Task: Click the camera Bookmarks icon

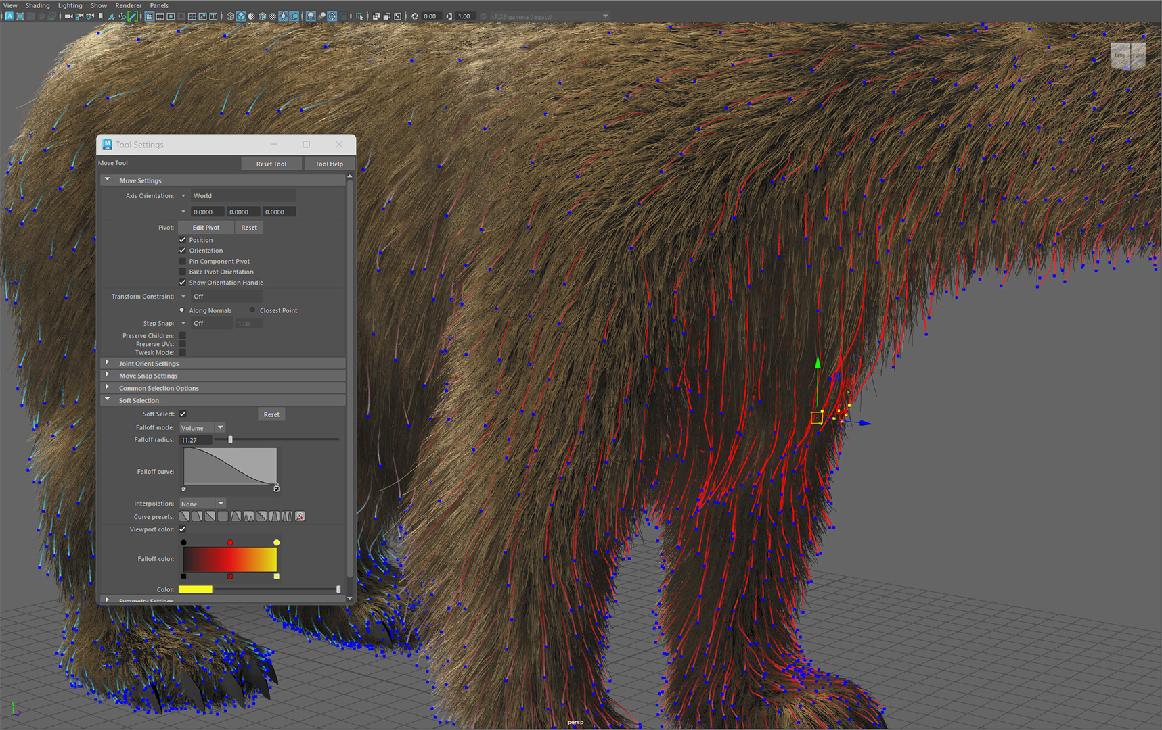Action: [x=100, y=16]
